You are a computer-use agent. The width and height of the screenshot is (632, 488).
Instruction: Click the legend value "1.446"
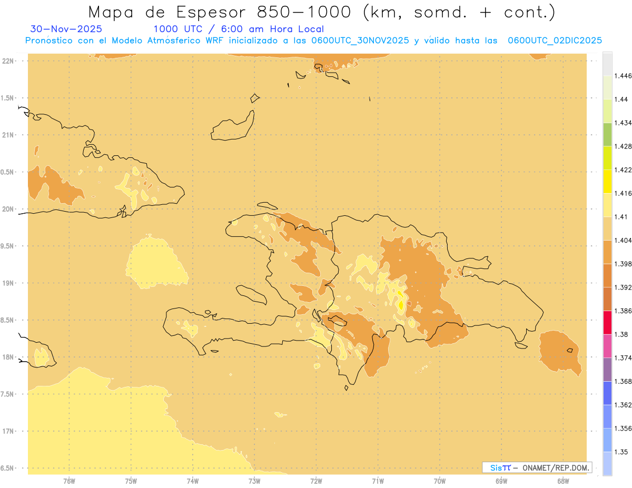624,76
